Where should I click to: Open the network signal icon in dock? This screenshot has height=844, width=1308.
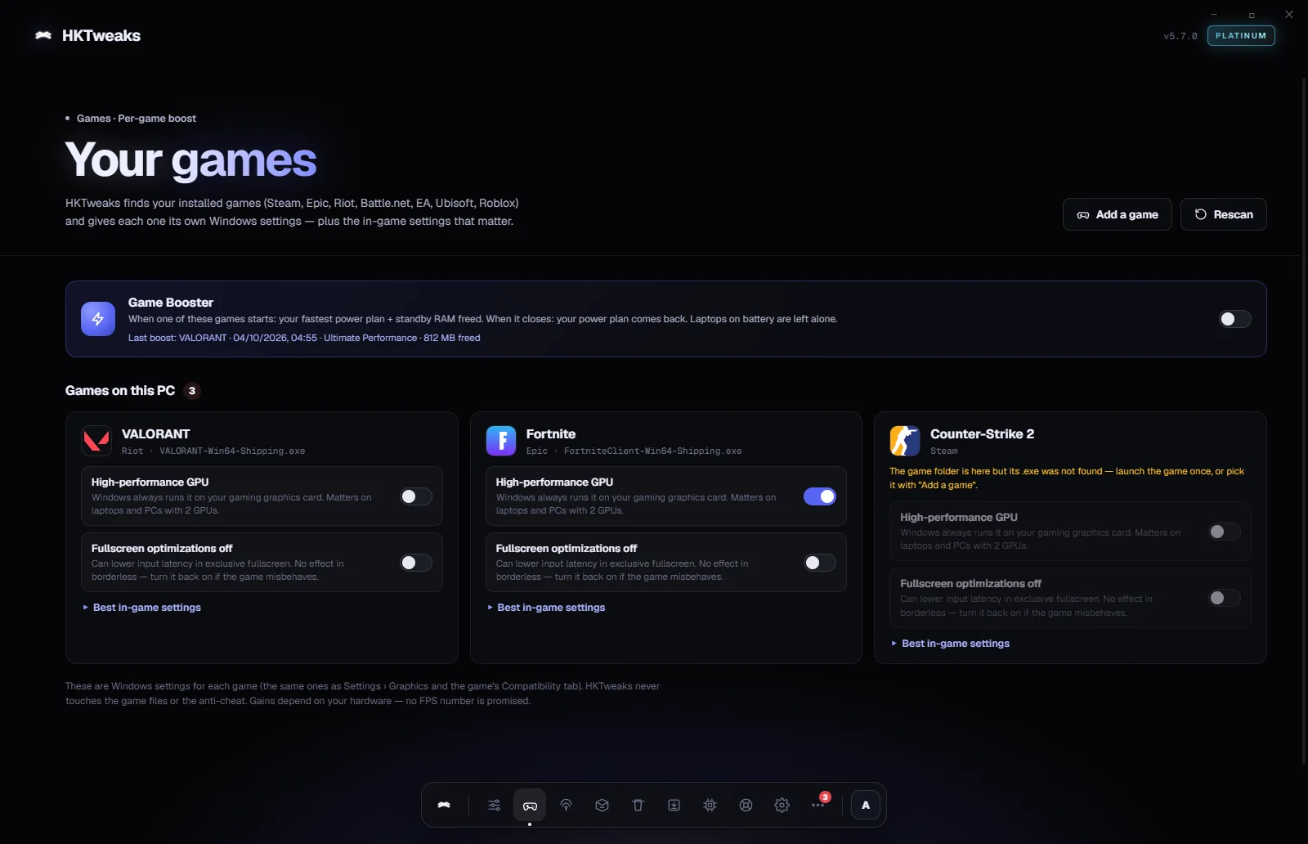[x=566, y=805]
